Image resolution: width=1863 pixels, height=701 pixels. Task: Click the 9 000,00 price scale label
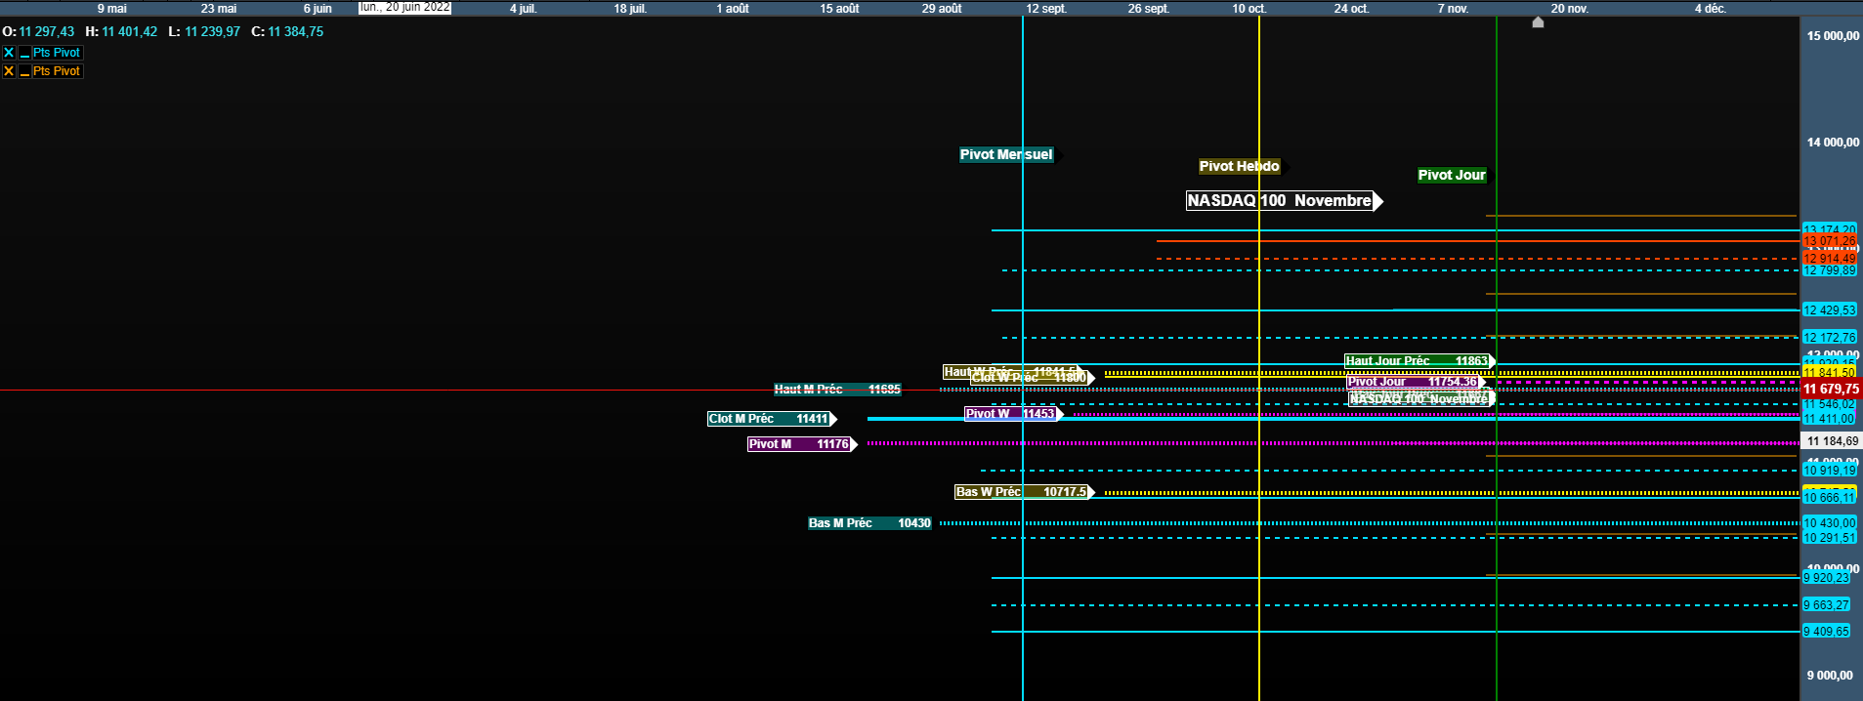tap(1830, 676)
